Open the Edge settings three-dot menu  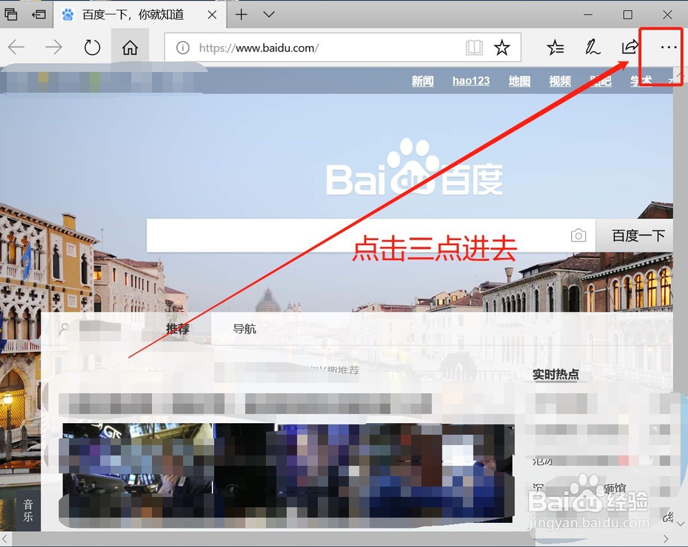[667, 47]
